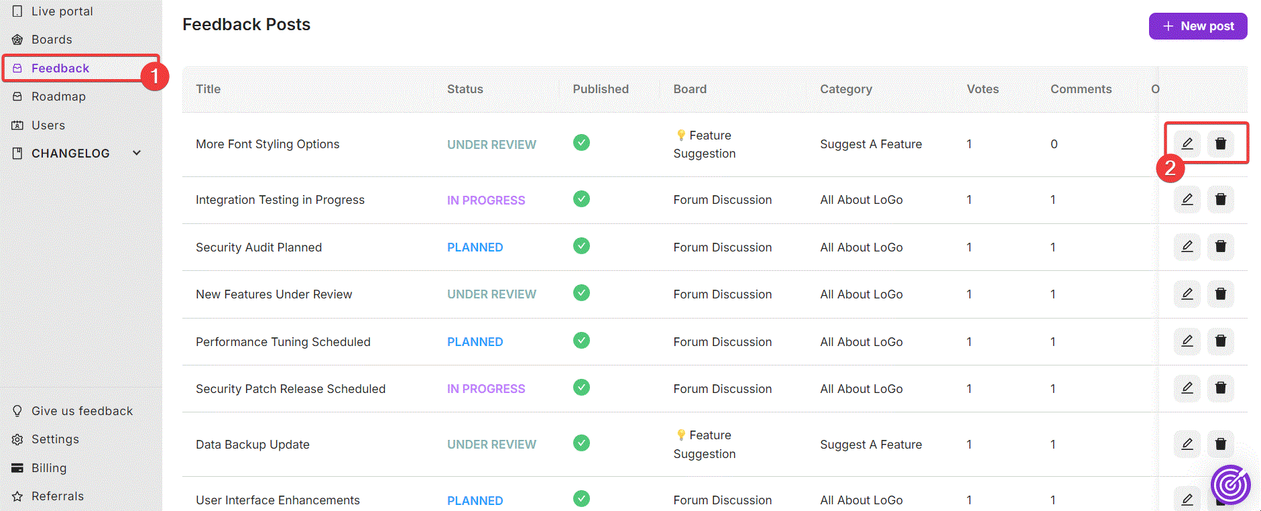
Task: Click published checkmark for Integration Testing row
Action: coord(581,199)
